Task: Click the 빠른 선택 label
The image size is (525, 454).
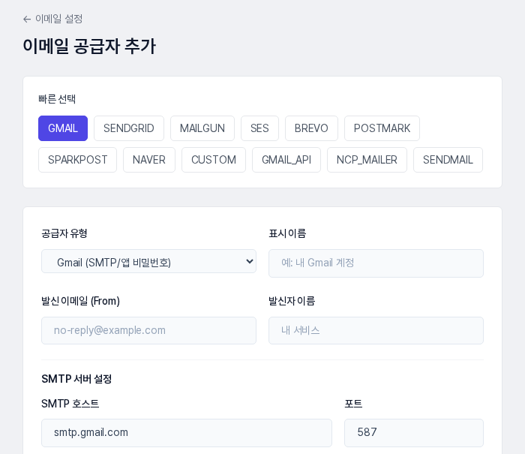Action: 57,99
